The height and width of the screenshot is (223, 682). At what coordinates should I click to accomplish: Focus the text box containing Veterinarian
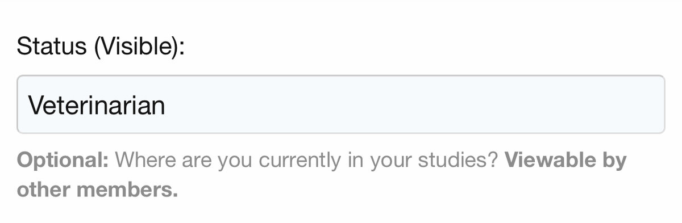(340, 104)
